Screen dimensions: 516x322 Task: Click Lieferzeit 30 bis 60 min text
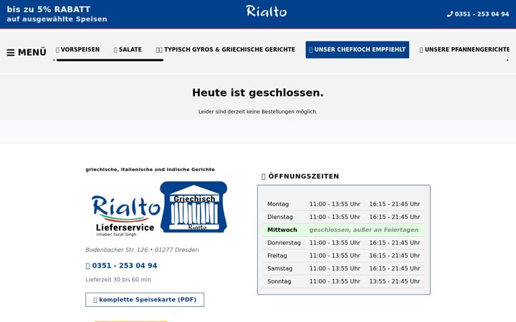tap(118, 280)
